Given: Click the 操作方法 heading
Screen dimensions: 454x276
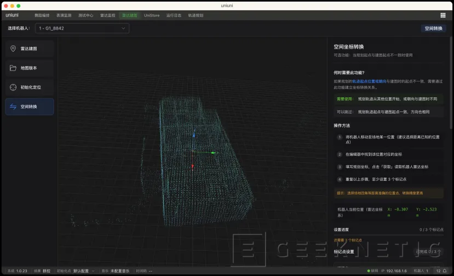Looking at the screenshot, I should click(x=342, y=125).
